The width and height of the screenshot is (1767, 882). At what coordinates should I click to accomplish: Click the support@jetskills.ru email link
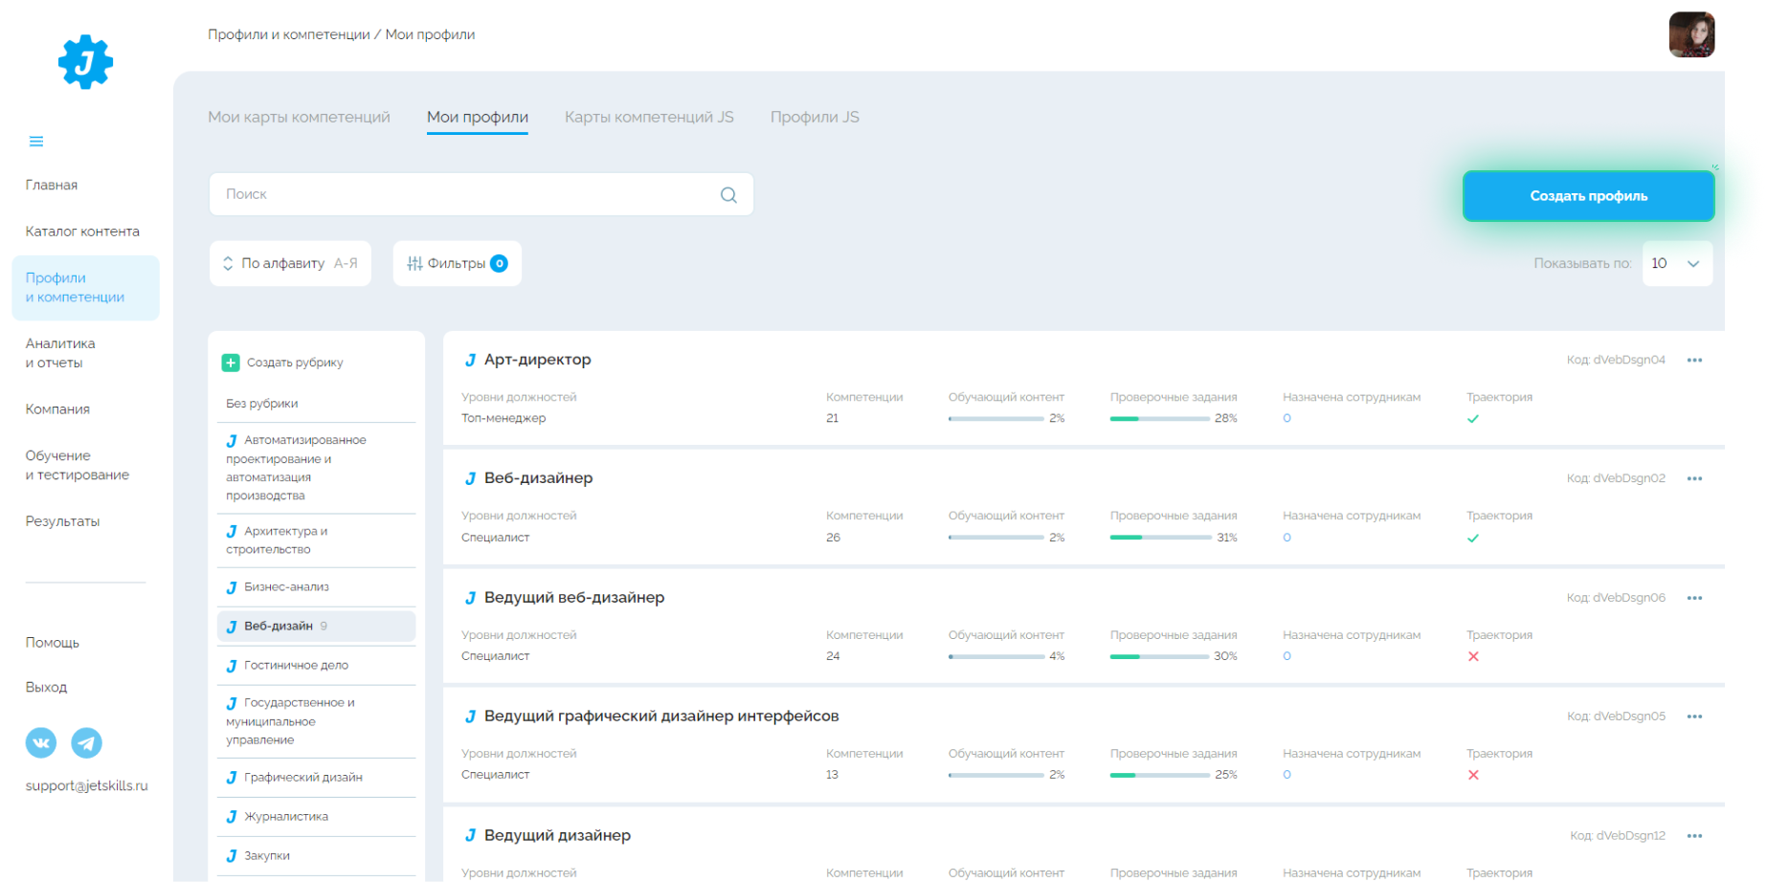(86, 785)
